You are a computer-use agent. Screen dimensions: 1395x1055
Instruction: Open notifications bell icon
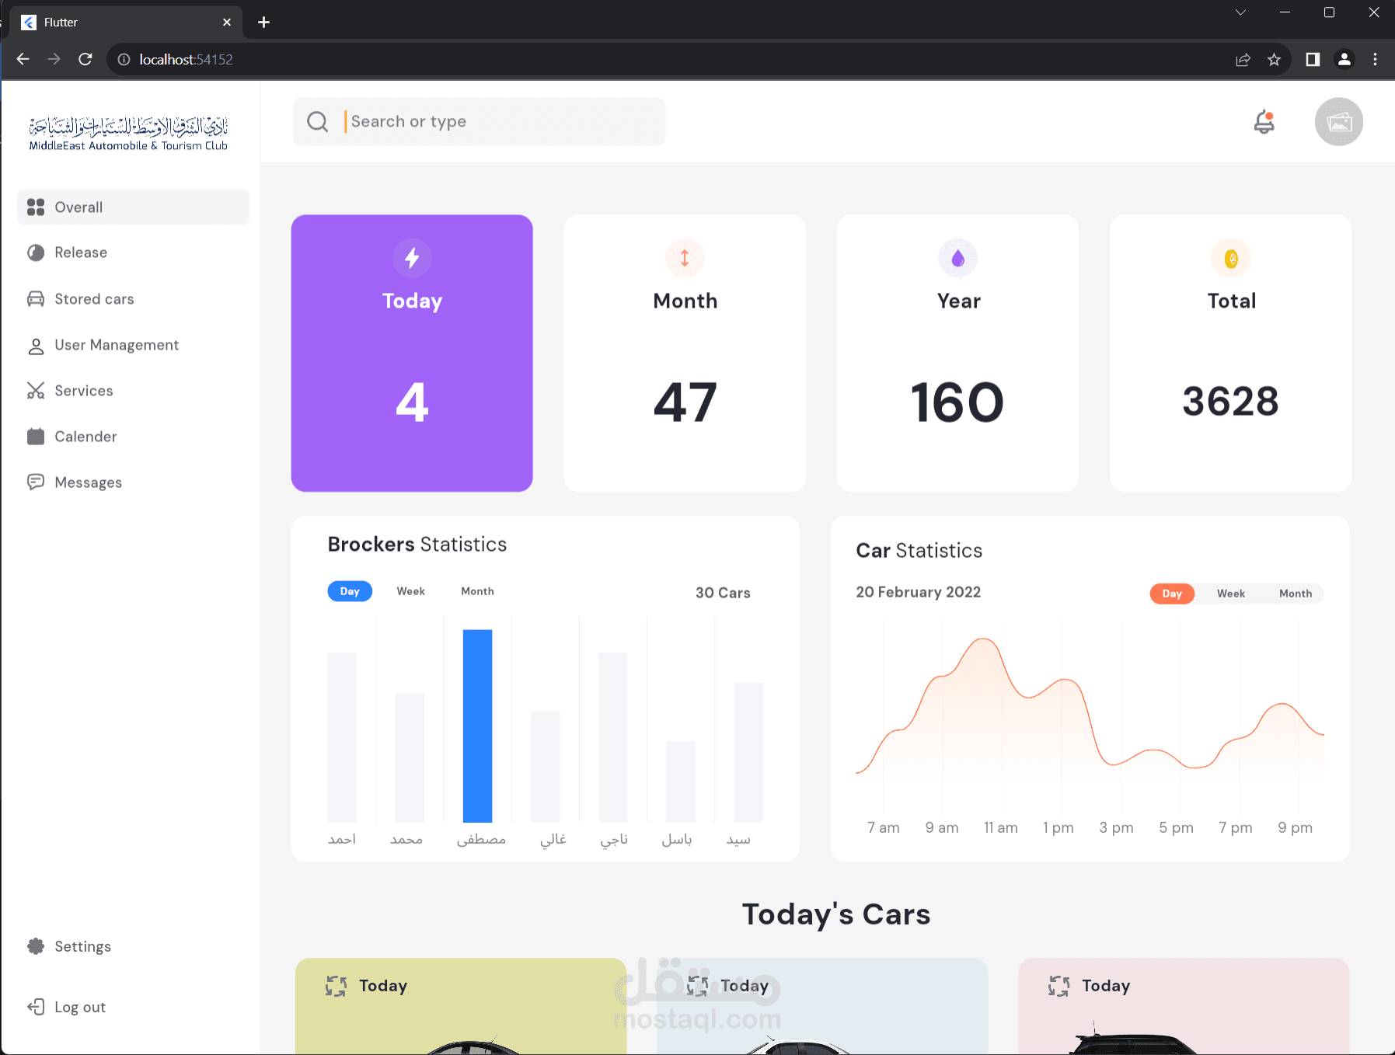point(1264,122)
